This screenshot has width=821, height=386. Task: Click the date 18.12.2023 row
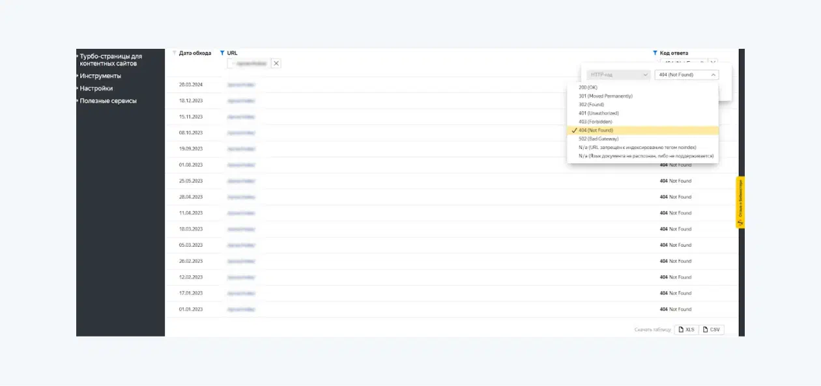[x=191, y=101]
